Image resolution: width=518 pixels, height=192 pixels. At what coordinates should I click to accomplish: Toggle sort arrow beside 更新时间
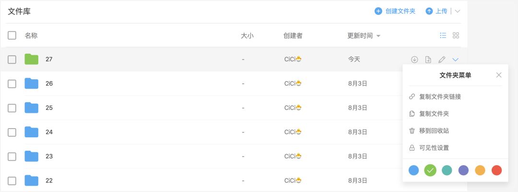pos(378,36)
